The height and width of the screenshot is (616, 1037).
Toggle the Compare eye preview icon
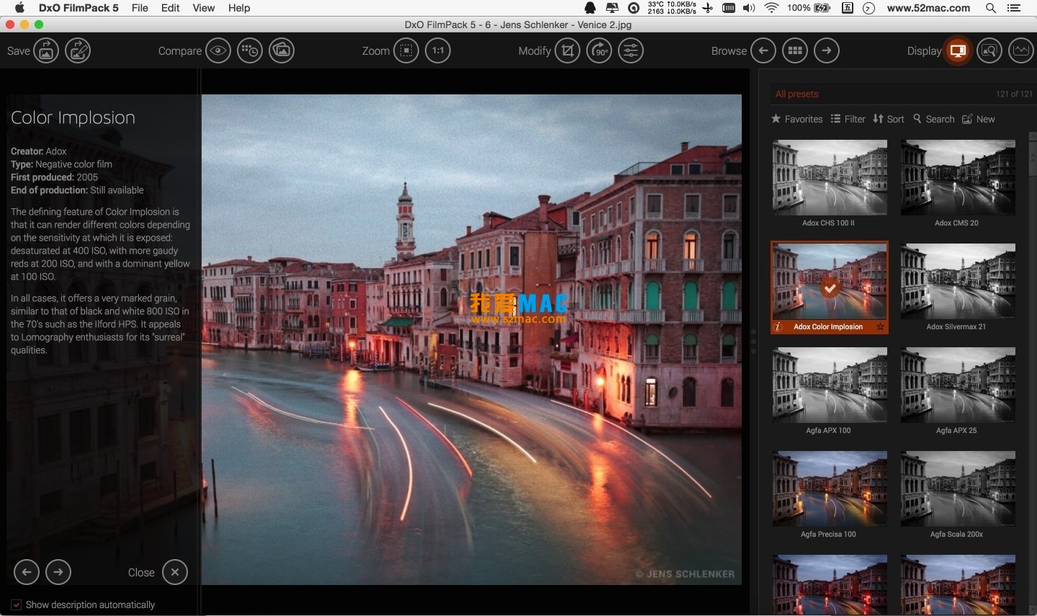(x=218, y=50)
